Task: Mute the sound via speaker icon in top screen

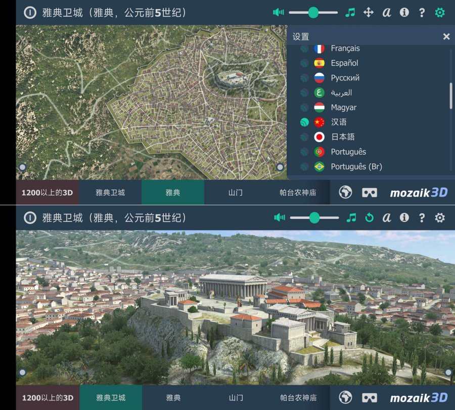Action: click(278, 13)
